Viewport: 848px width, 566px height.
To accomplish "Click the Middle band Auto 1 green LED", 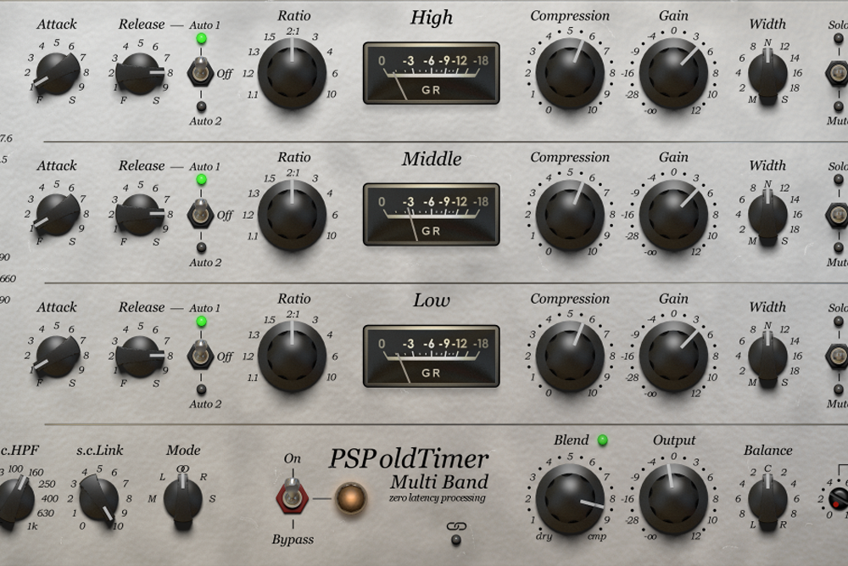I will click(x=201, y=180).
